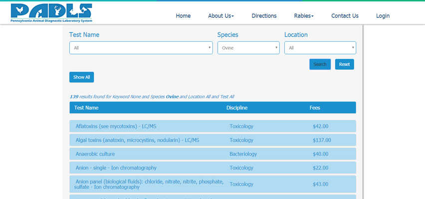The height and width of the screenshot is (199, 425).
Task: Open the Algal toxins test entry
Action: (x=137, y=140)
